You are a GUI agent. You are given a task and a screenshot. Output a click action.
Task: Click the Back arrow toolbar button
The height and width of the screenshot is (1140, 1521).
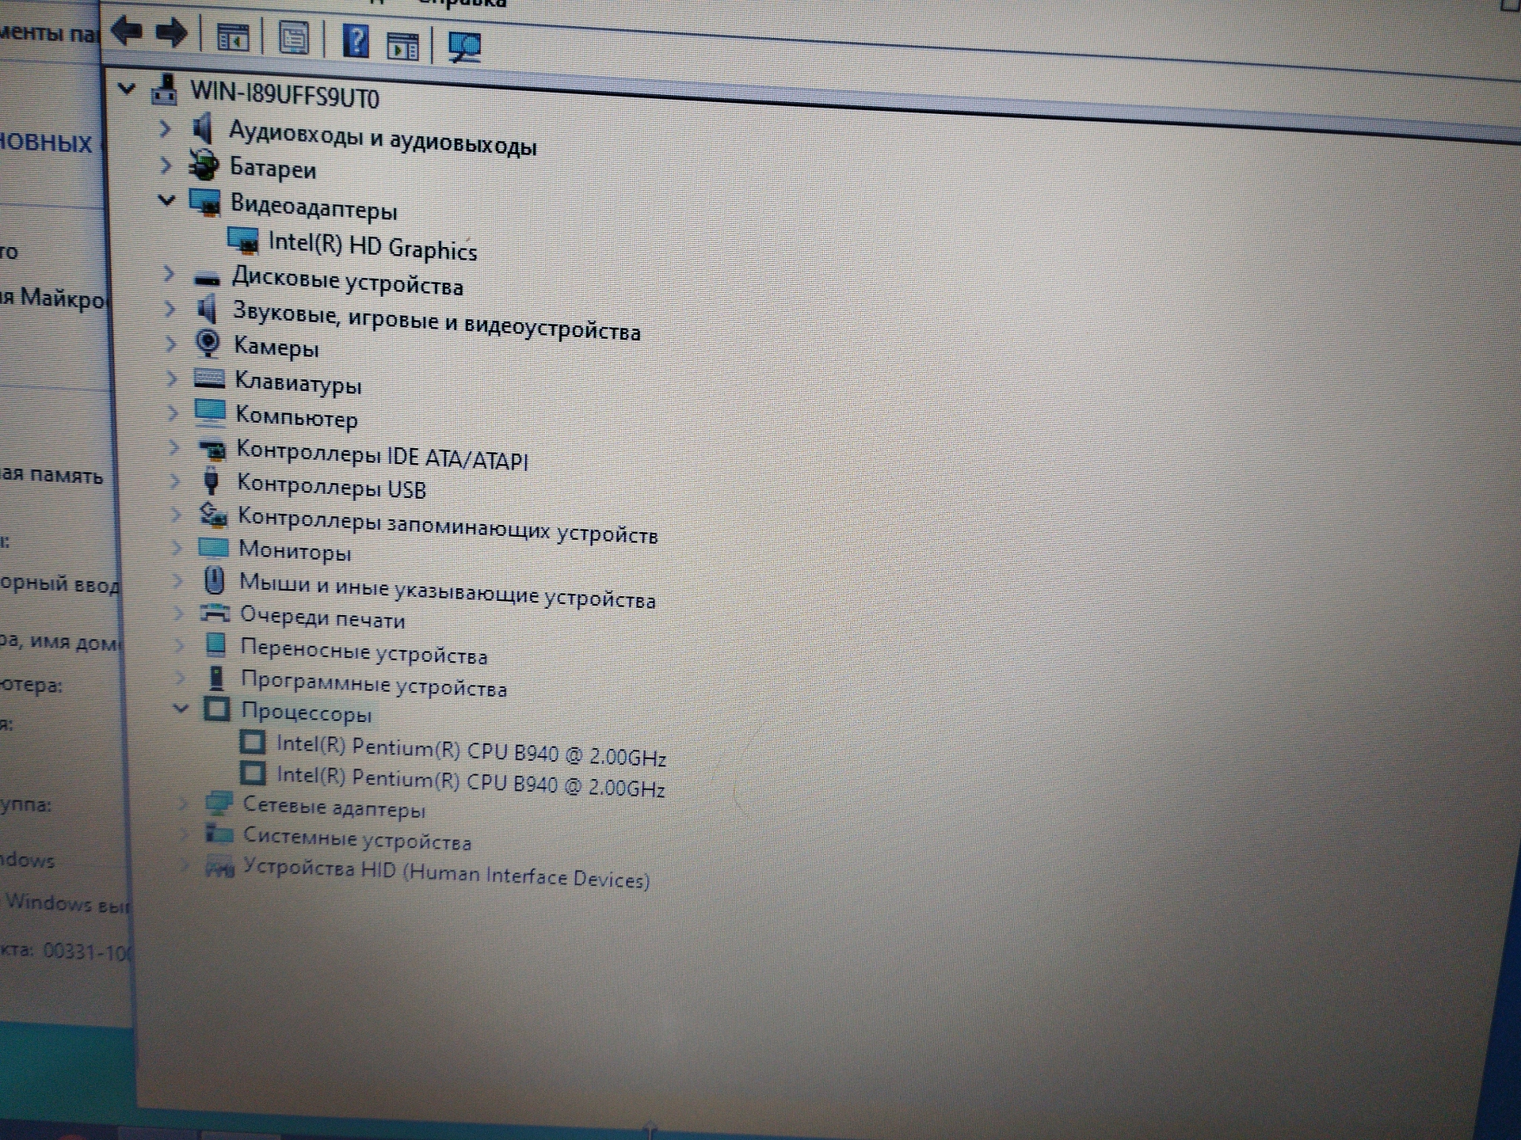pyautogui.click(x=128, y=32)
